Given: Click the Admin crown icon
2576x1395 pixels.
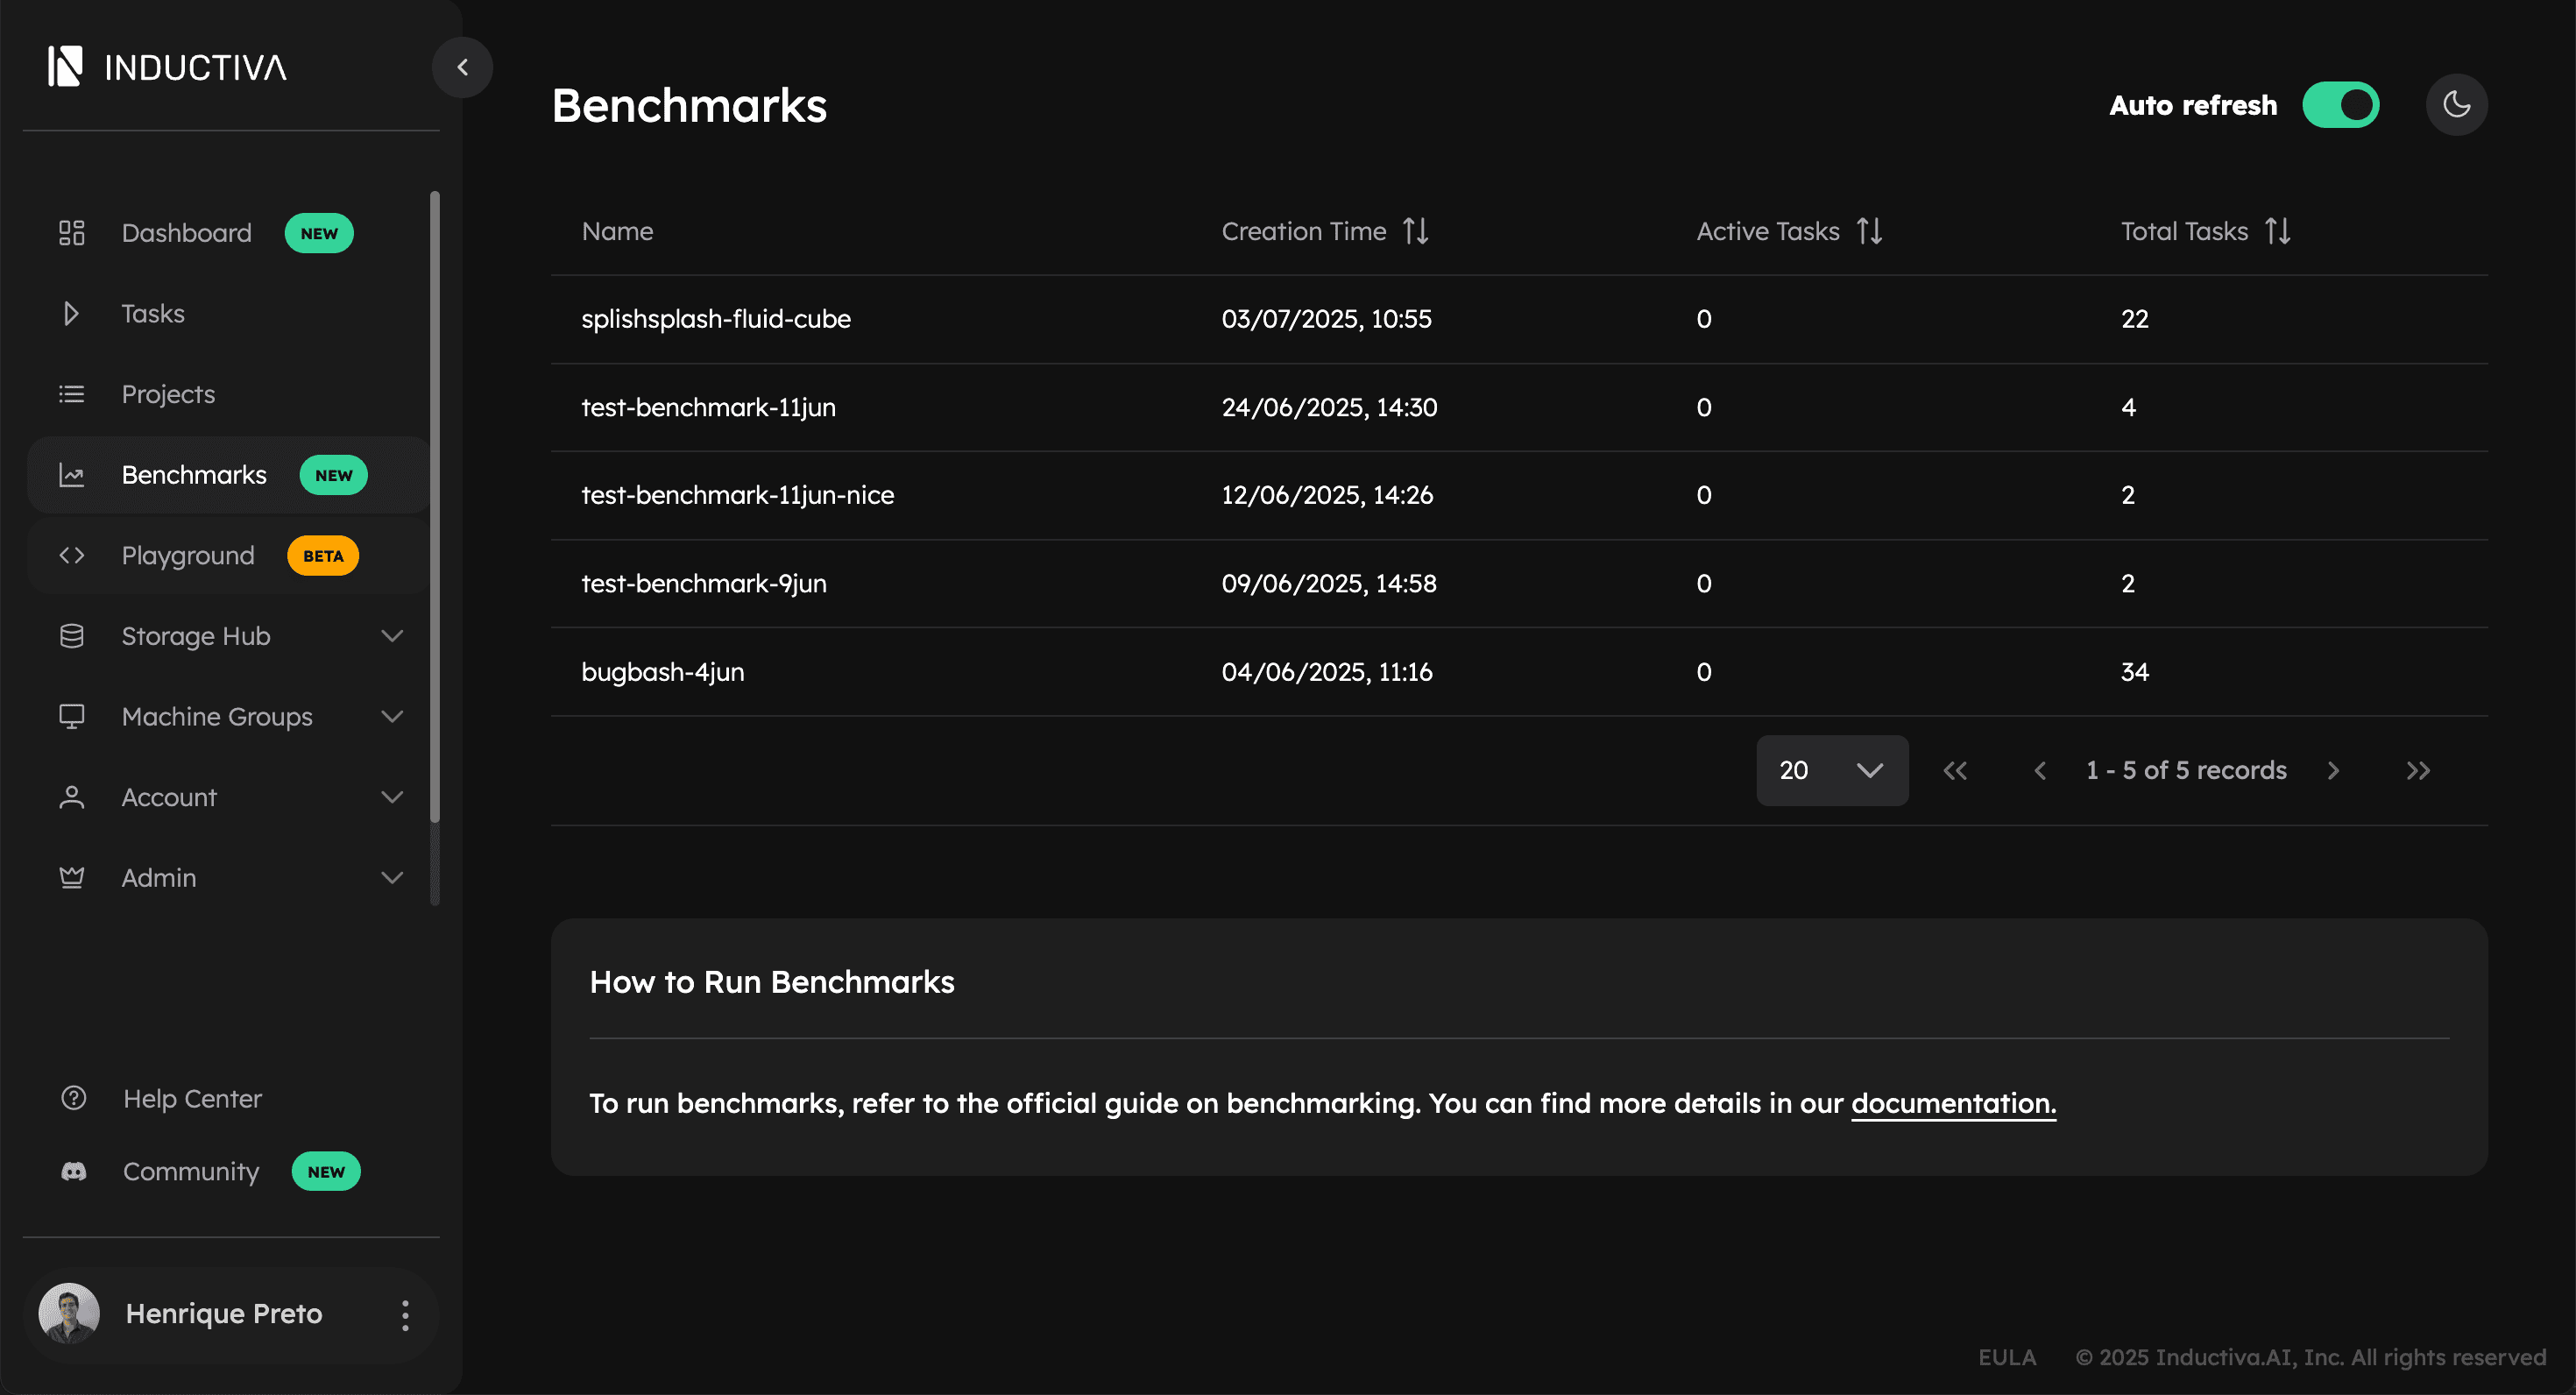Looking at the screenshot, I should pos(71,877).
